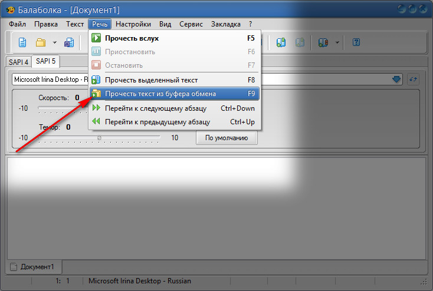
Task: Switch to the SAPI 4 tab
Action: click(x=18, y=62)
